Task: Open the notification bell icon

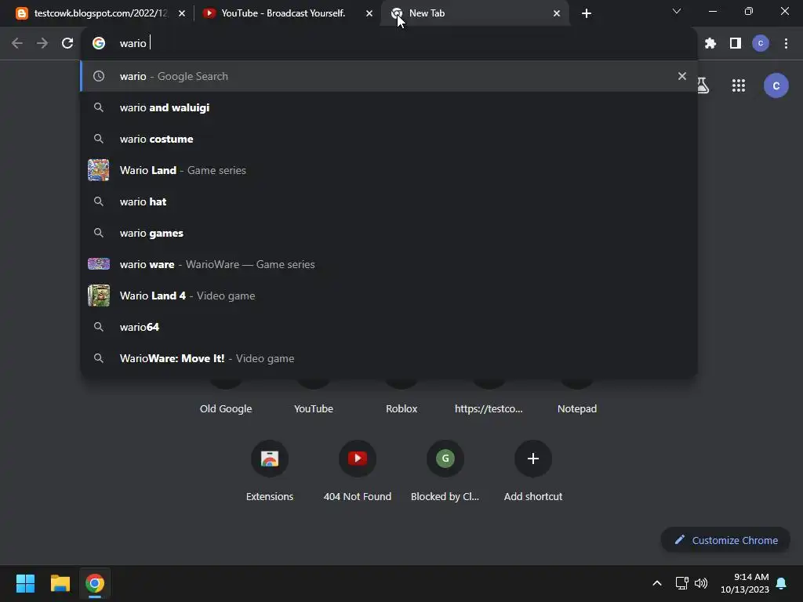Action: click(782, 583)
